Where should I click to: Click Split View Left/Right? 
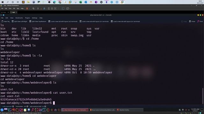tap(19, 22)
